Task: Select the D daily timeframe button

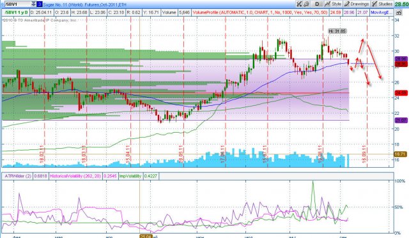Action: [x=317, y=4]
